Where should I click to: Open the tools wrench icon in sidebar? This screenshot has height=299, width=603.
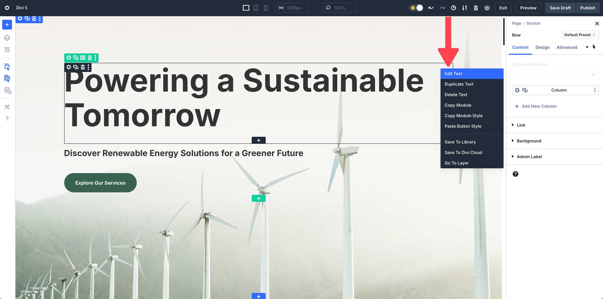tap(7, 107)
